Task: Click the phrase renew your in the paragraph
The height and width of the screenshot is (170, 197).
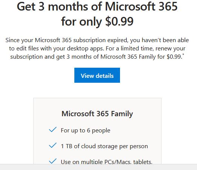Action: coord(171,49)
